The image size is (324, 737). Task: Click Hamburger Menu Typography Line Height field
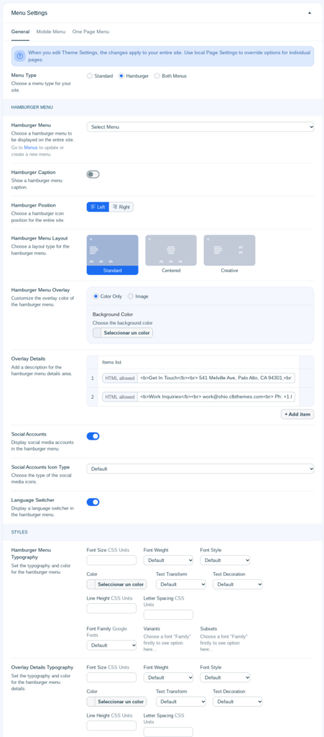(x=111, y=608)
